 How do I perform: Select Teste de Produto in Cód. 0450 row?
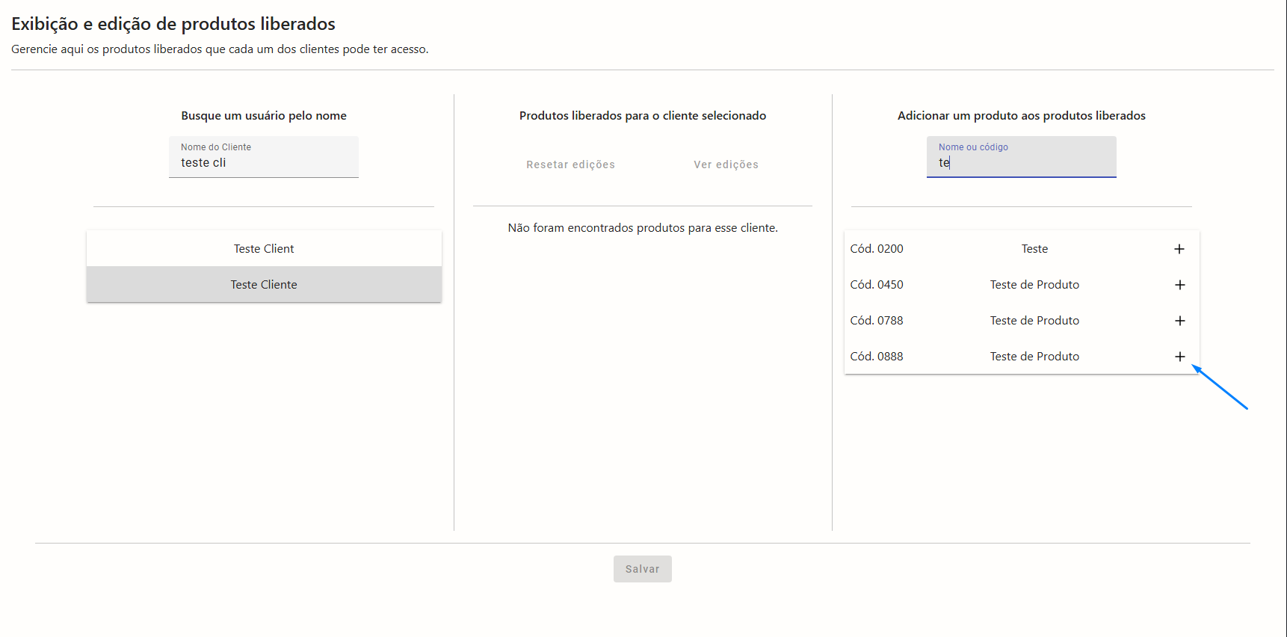[x=1034, y=285]
